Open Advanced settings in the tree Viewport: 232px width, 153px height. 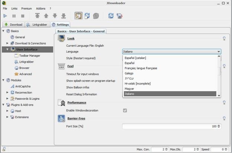(x=23, y=74)
